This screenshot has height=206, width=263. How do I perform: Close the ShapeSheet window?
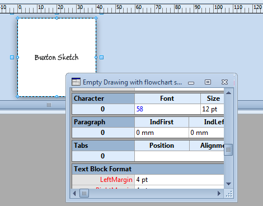coord(224,82)
